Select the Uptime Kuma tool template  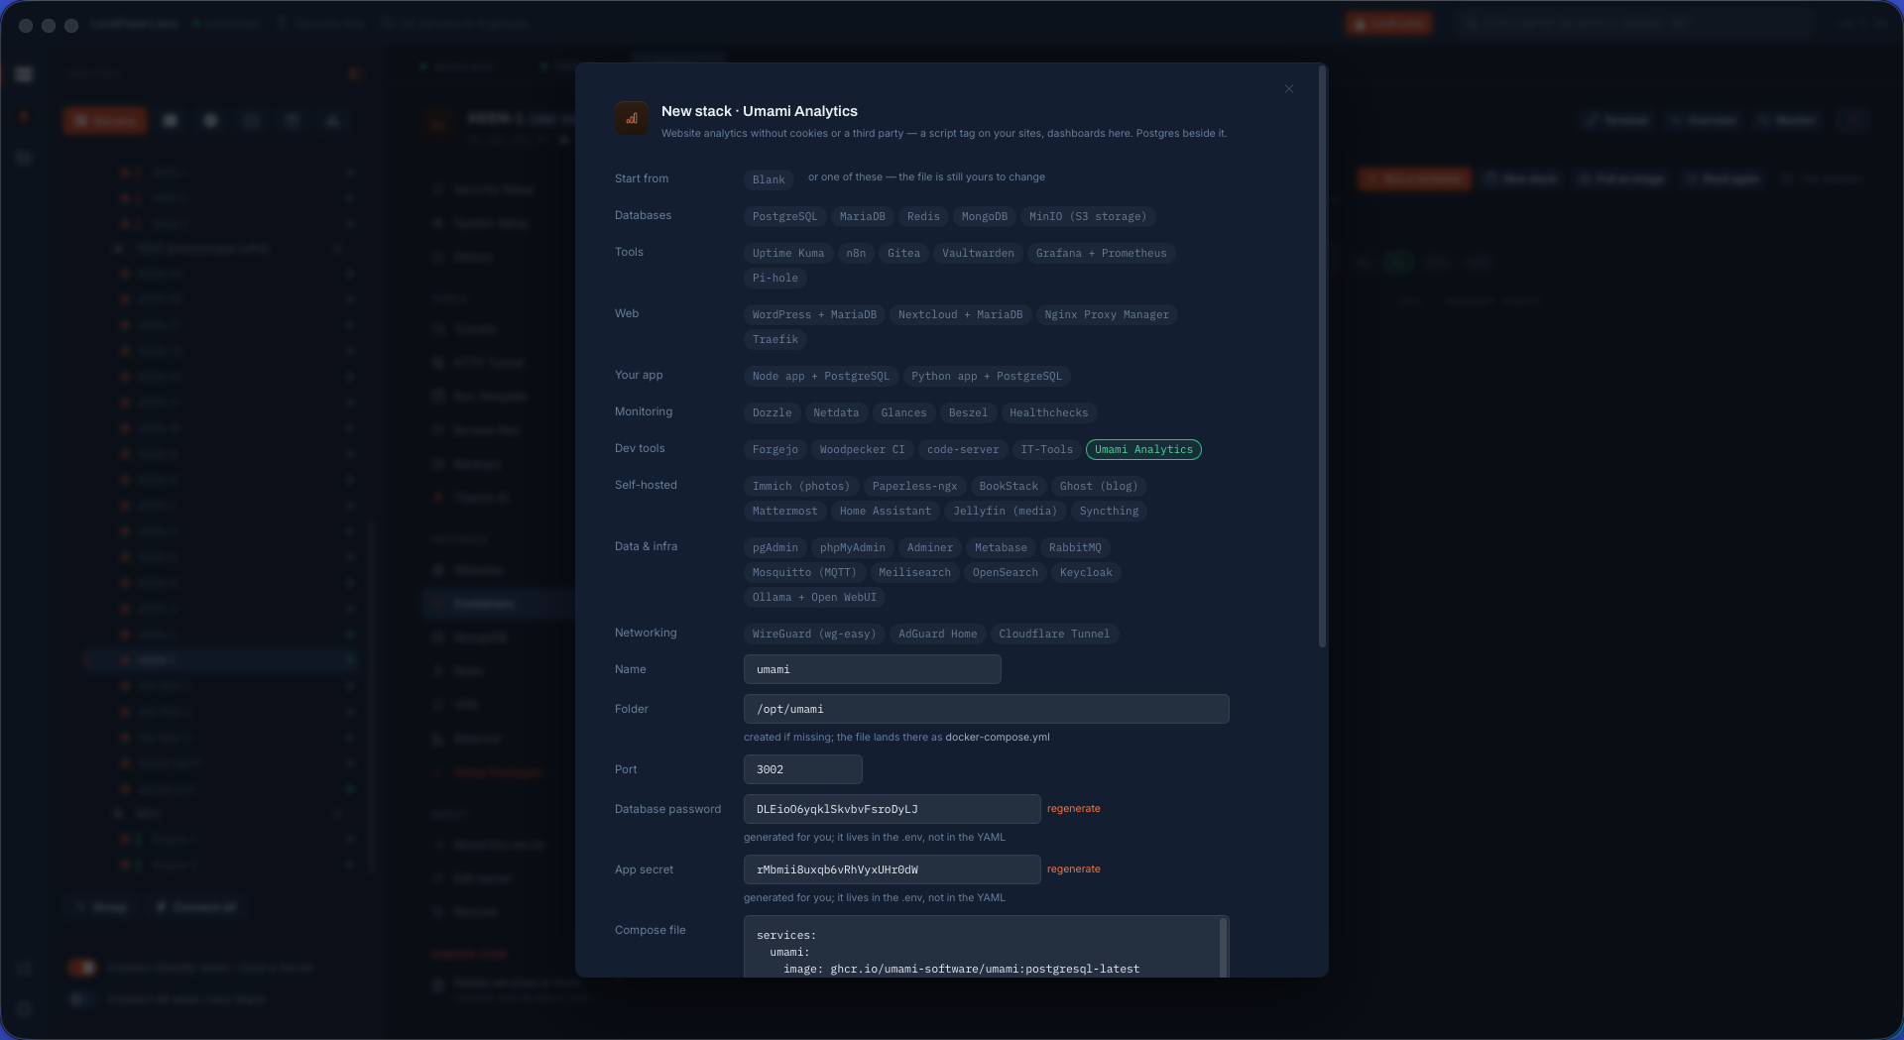coord(788,253)
